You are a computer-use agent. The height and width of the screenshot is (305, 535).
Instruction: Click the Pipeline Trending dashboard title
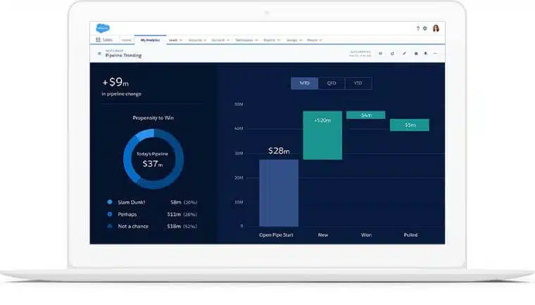[123, 56]
